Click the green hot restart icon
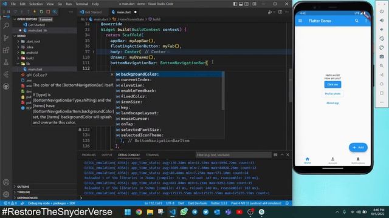The height and width of the screenshot is (218, 389). [41, 12]
